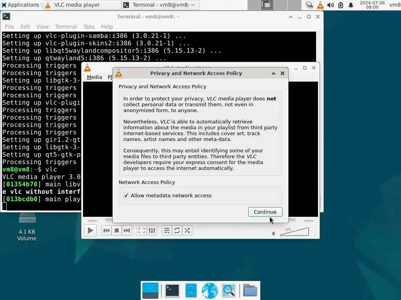
Task: Click the VLC cone window icon
Action: 87,68
